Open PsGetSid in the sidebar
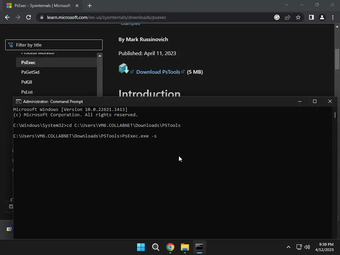Screen dimensions: 340x255 click(x=30, y=72)
